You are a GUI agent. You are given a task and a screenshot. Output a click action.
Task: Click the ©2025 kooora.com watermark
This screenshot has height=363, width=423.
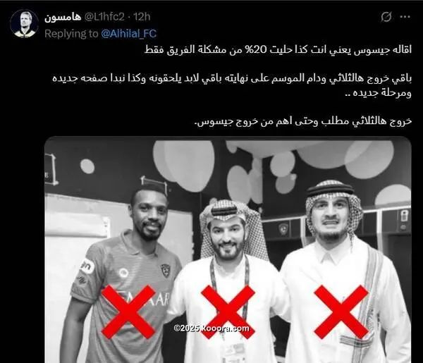tap(211, 328)
